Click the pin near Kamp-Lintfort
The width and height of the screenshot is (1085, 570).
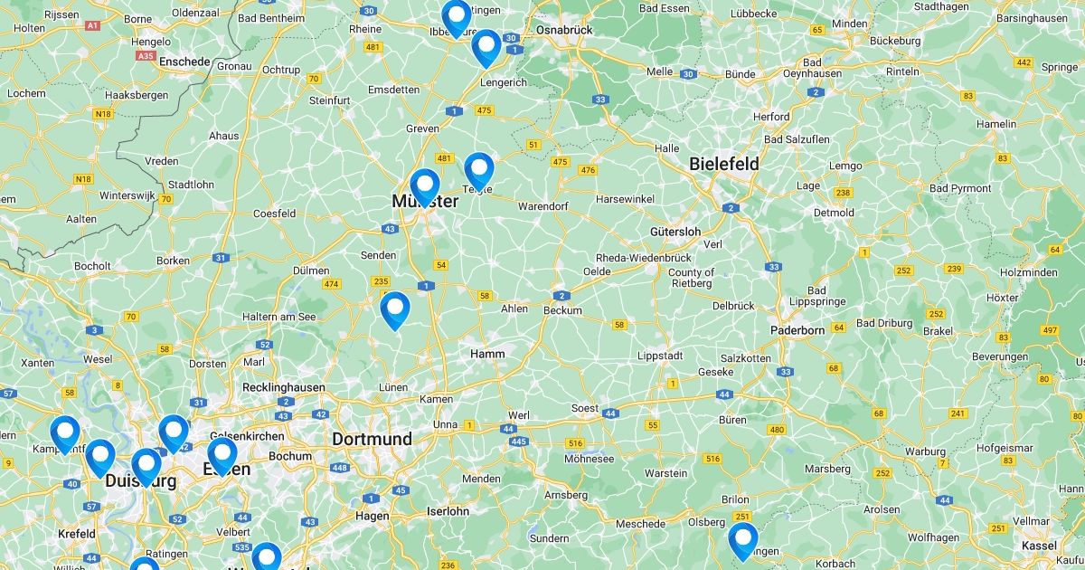(65, 435)
